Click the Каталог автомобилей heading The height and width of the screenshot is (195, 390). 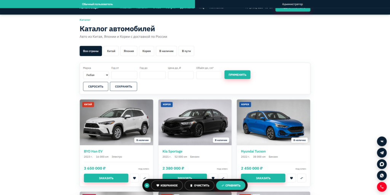pos(117,29)
